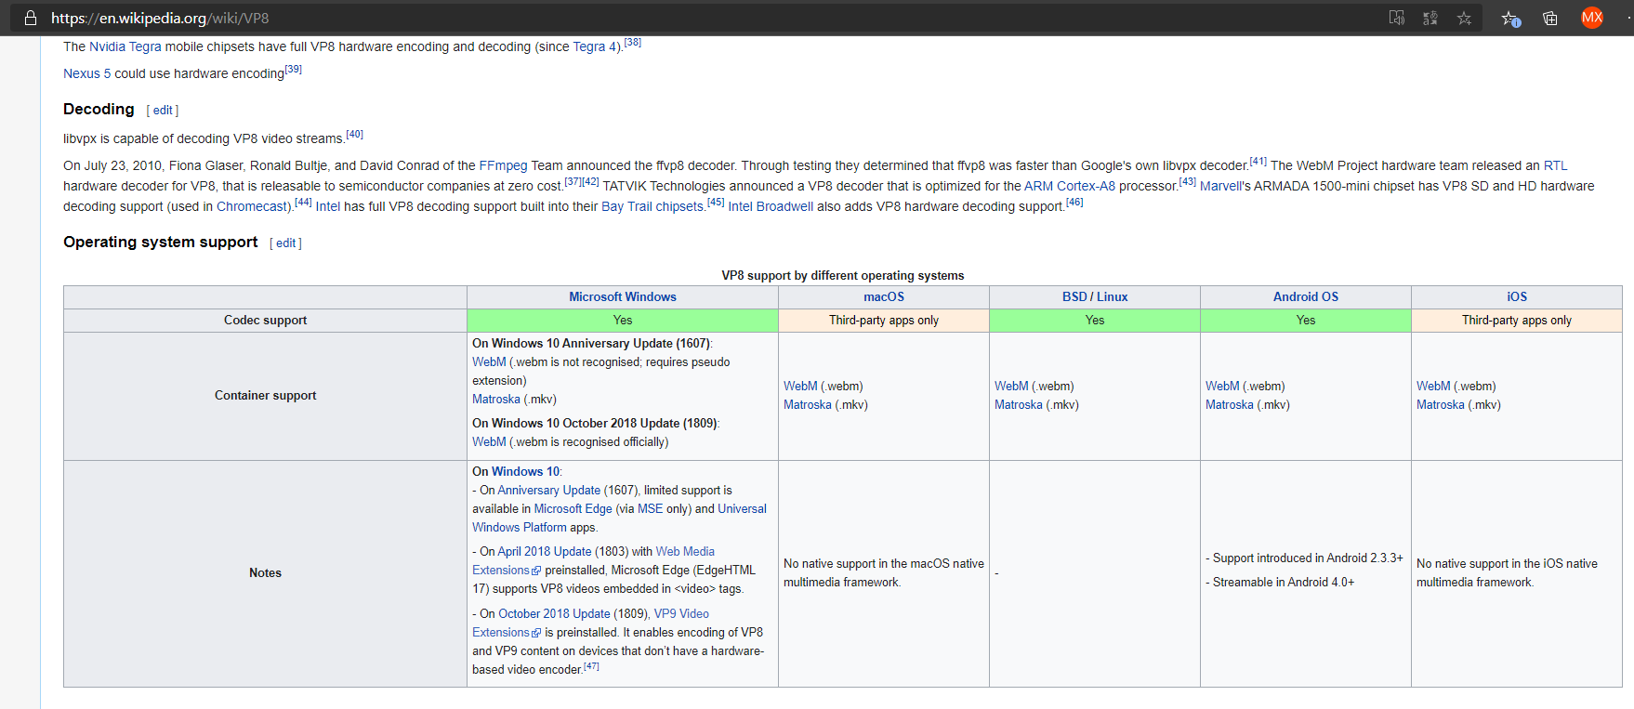Select 'Third-party apps only' cell under iOS

[x=1517, y=321]
